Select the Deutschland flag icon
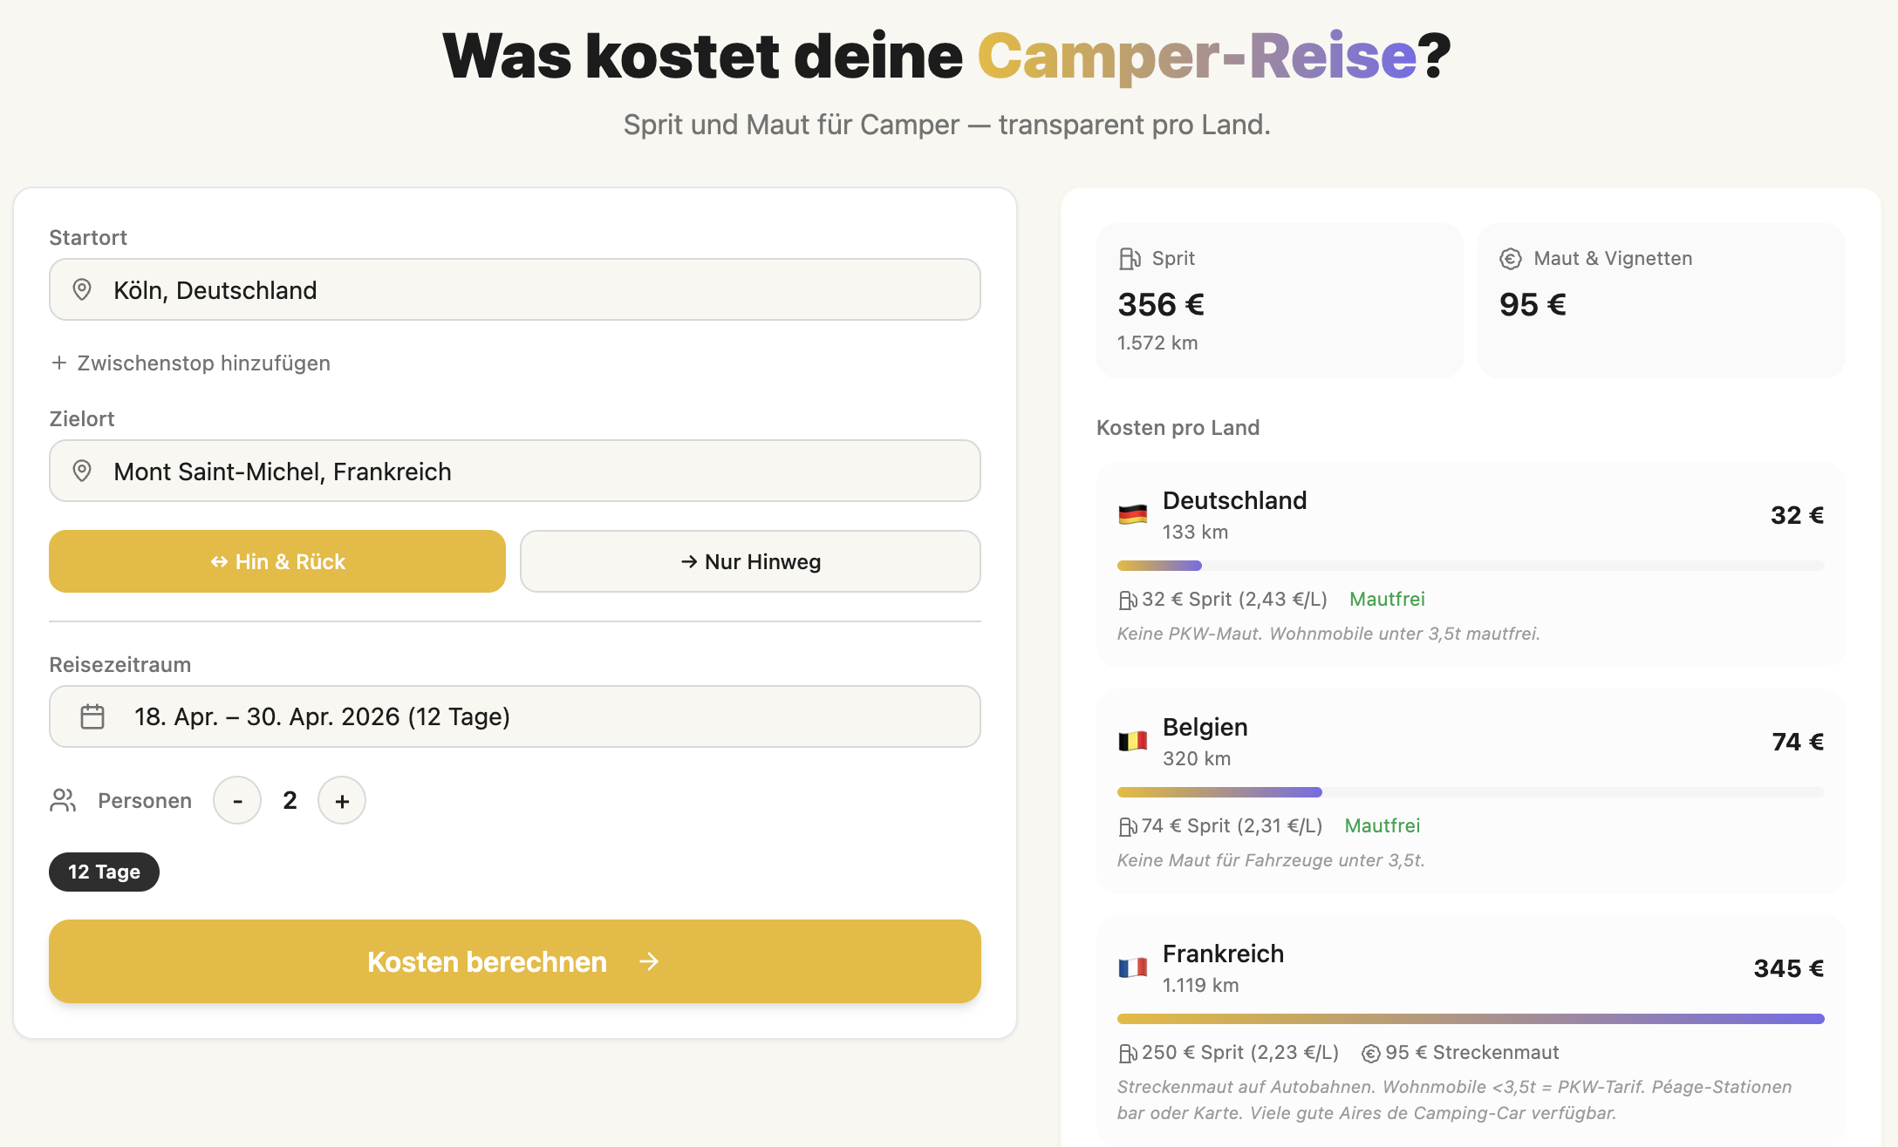 tap(1134, 514)
